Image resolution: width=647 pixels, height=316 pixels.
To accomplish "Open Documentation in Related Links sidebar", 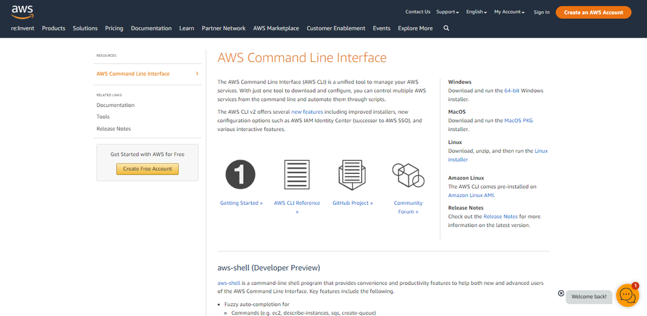I will 116,105.
